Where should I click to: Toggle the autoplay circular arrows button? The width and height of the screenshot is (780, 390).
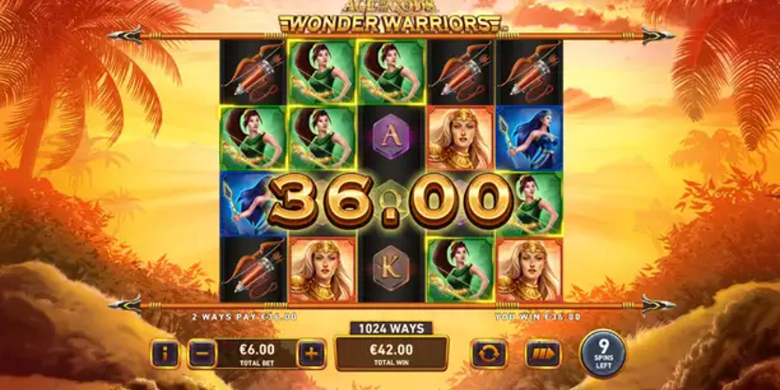point(488,353)
